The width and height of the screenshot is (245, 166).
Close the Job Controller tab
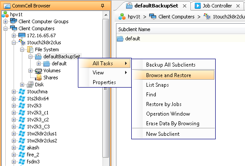click(x=238, y=6)
